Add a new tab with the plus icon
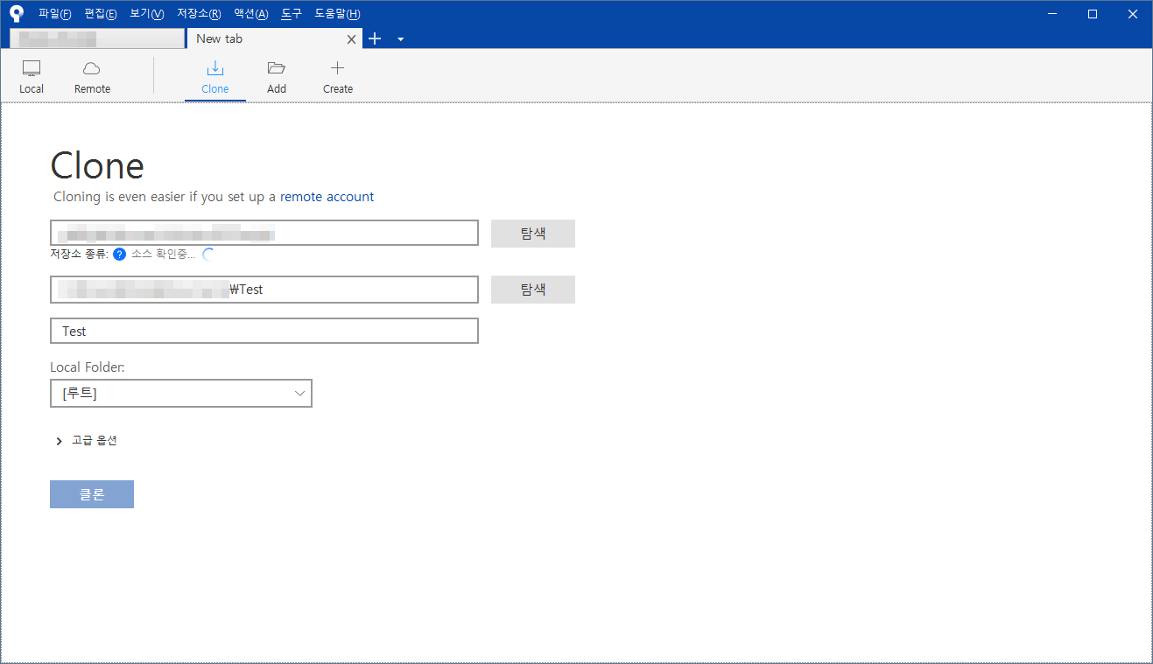This screenshot has height=664, width=1153. tap(375, 38)
